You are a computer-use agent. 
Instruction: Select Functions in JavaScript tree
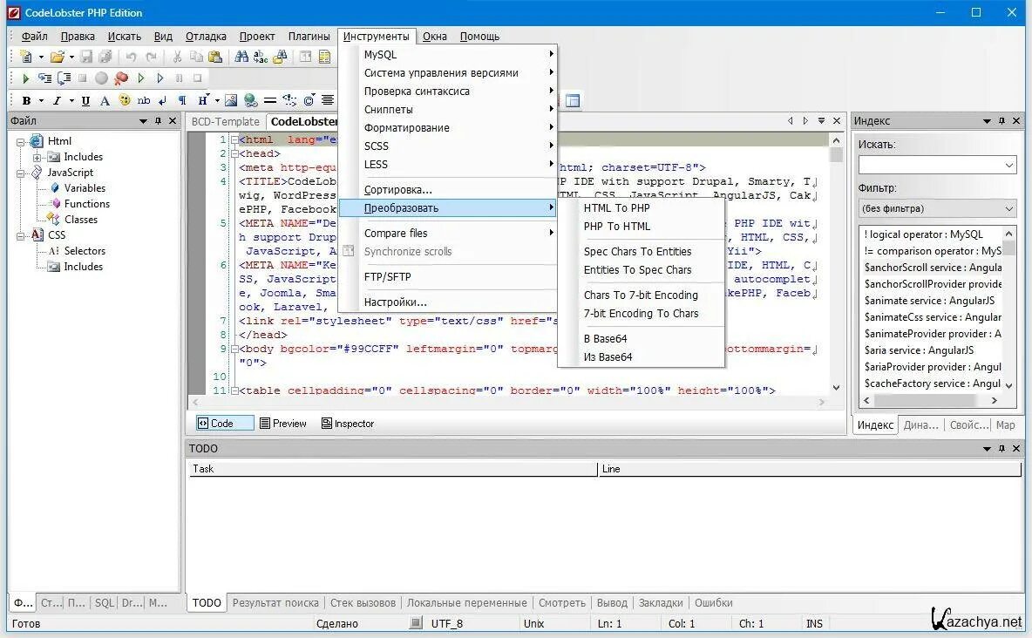[87, 204]
